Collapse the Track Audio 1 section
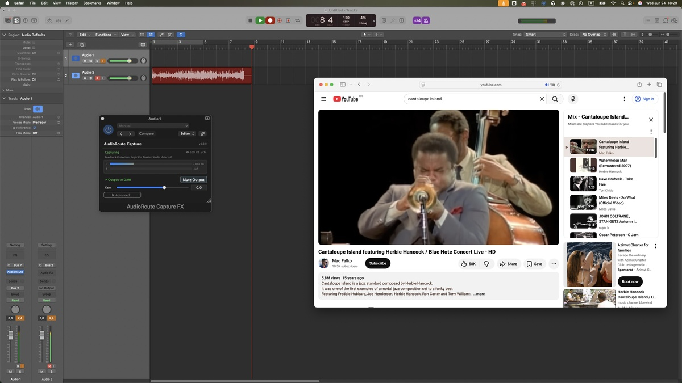The width and height of the screenshot is (682, 383). point(4,98)
